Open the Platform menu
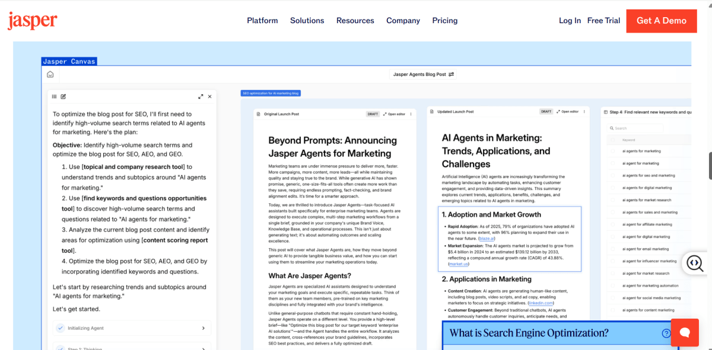712x350 pixels. (x=262, y=20)
